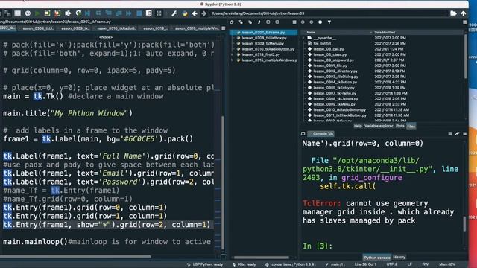Viewport: 477px width, 268px height.
Task: Click the UTF-8 encoding status entry
Action: (392, 264)
